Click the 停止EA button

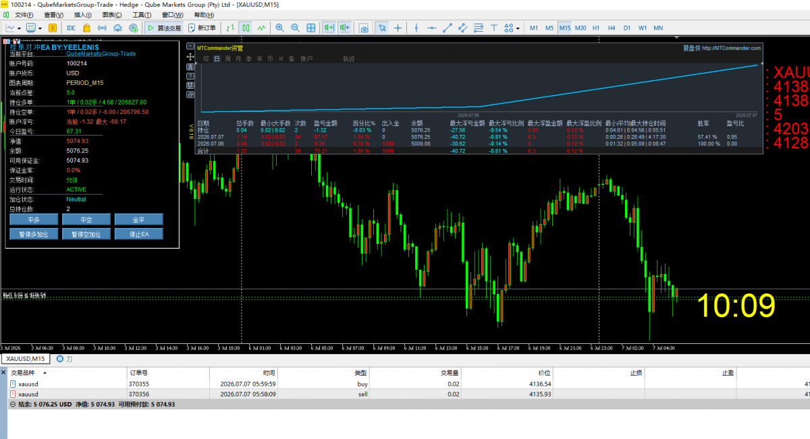(x=138, y=234)
